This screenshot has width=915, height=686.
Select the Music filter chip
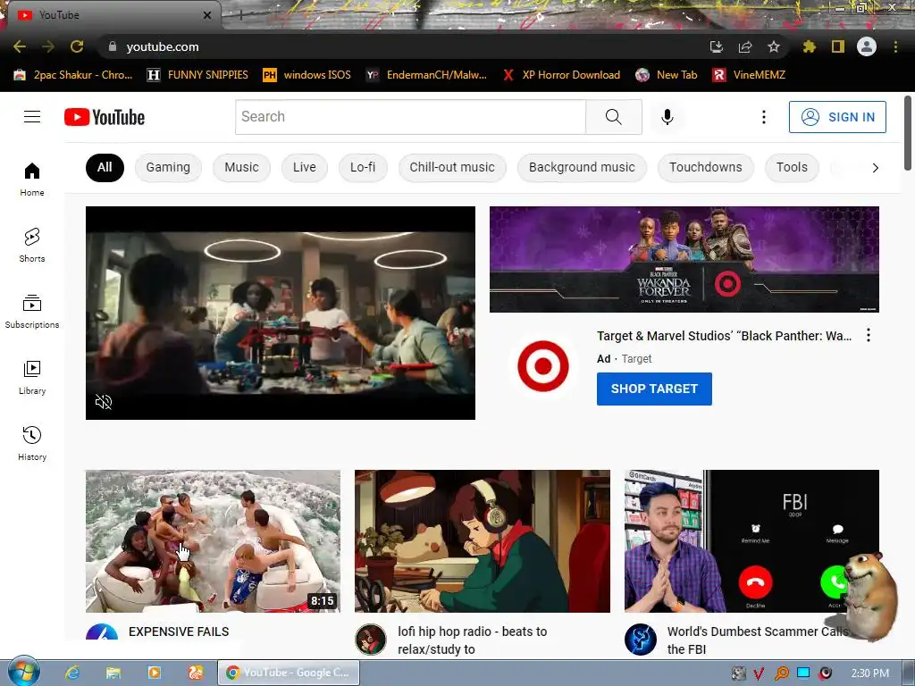[241, 167]
